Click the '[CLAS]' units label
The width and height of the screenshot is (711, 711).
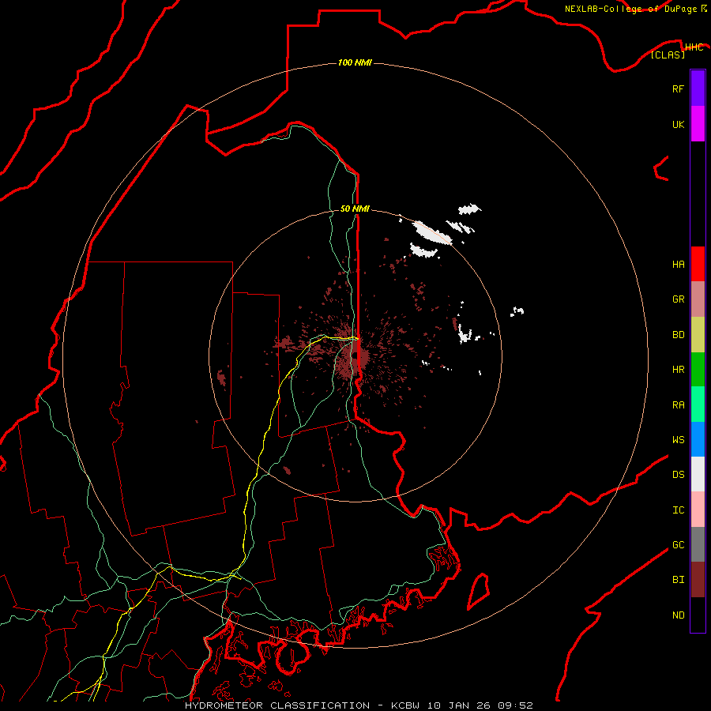tap(668, 55)
